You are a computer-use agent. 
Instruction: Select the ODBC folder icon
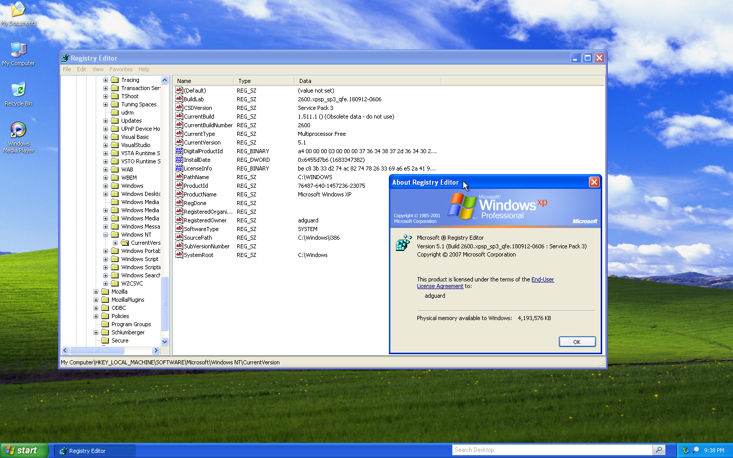105,308
